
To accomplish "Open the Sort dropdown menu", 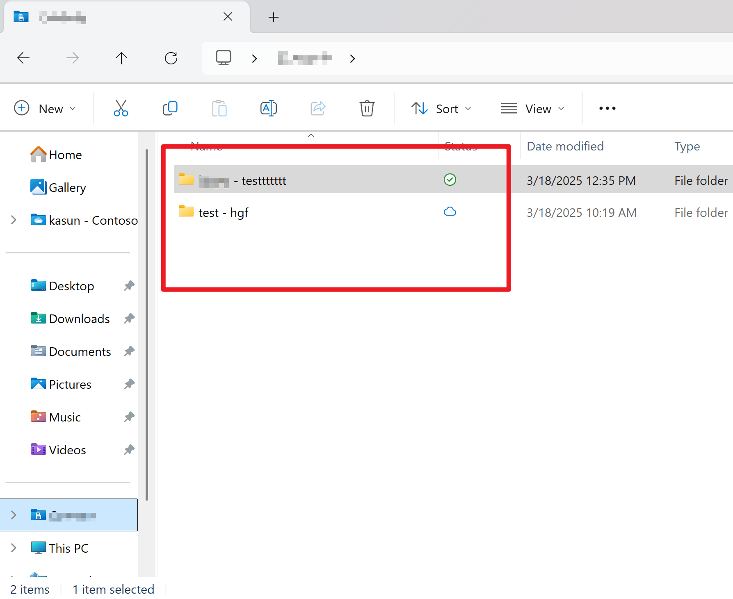I will point(441,108).
